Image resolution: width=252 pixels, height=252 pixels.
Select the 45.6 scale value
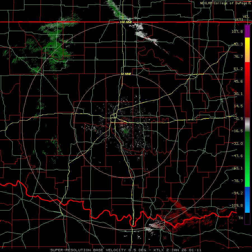click(238, 81)
